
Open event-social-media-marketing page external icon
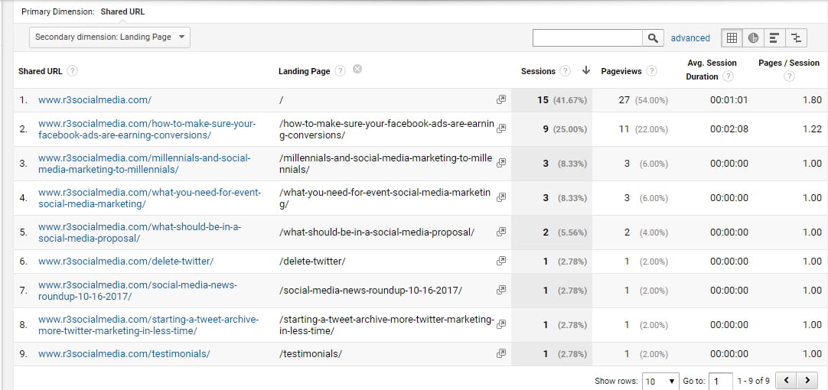501,197
